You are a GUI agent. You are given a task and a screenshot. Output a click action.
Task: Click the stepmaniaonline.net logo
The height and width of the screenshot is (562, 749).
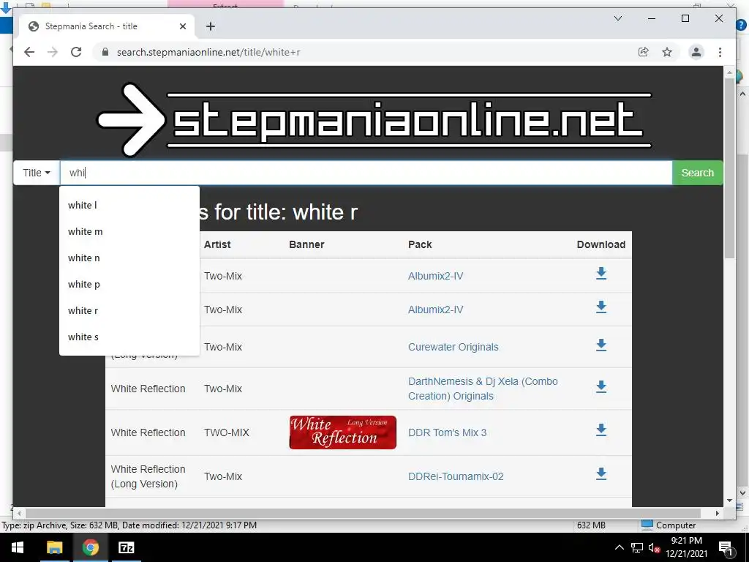tap(374, 119)
